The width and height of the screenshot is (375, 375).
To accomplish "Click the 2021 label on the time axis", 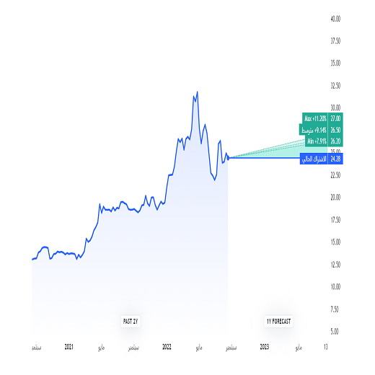I will pyautogui.click(x=69, y=347).
